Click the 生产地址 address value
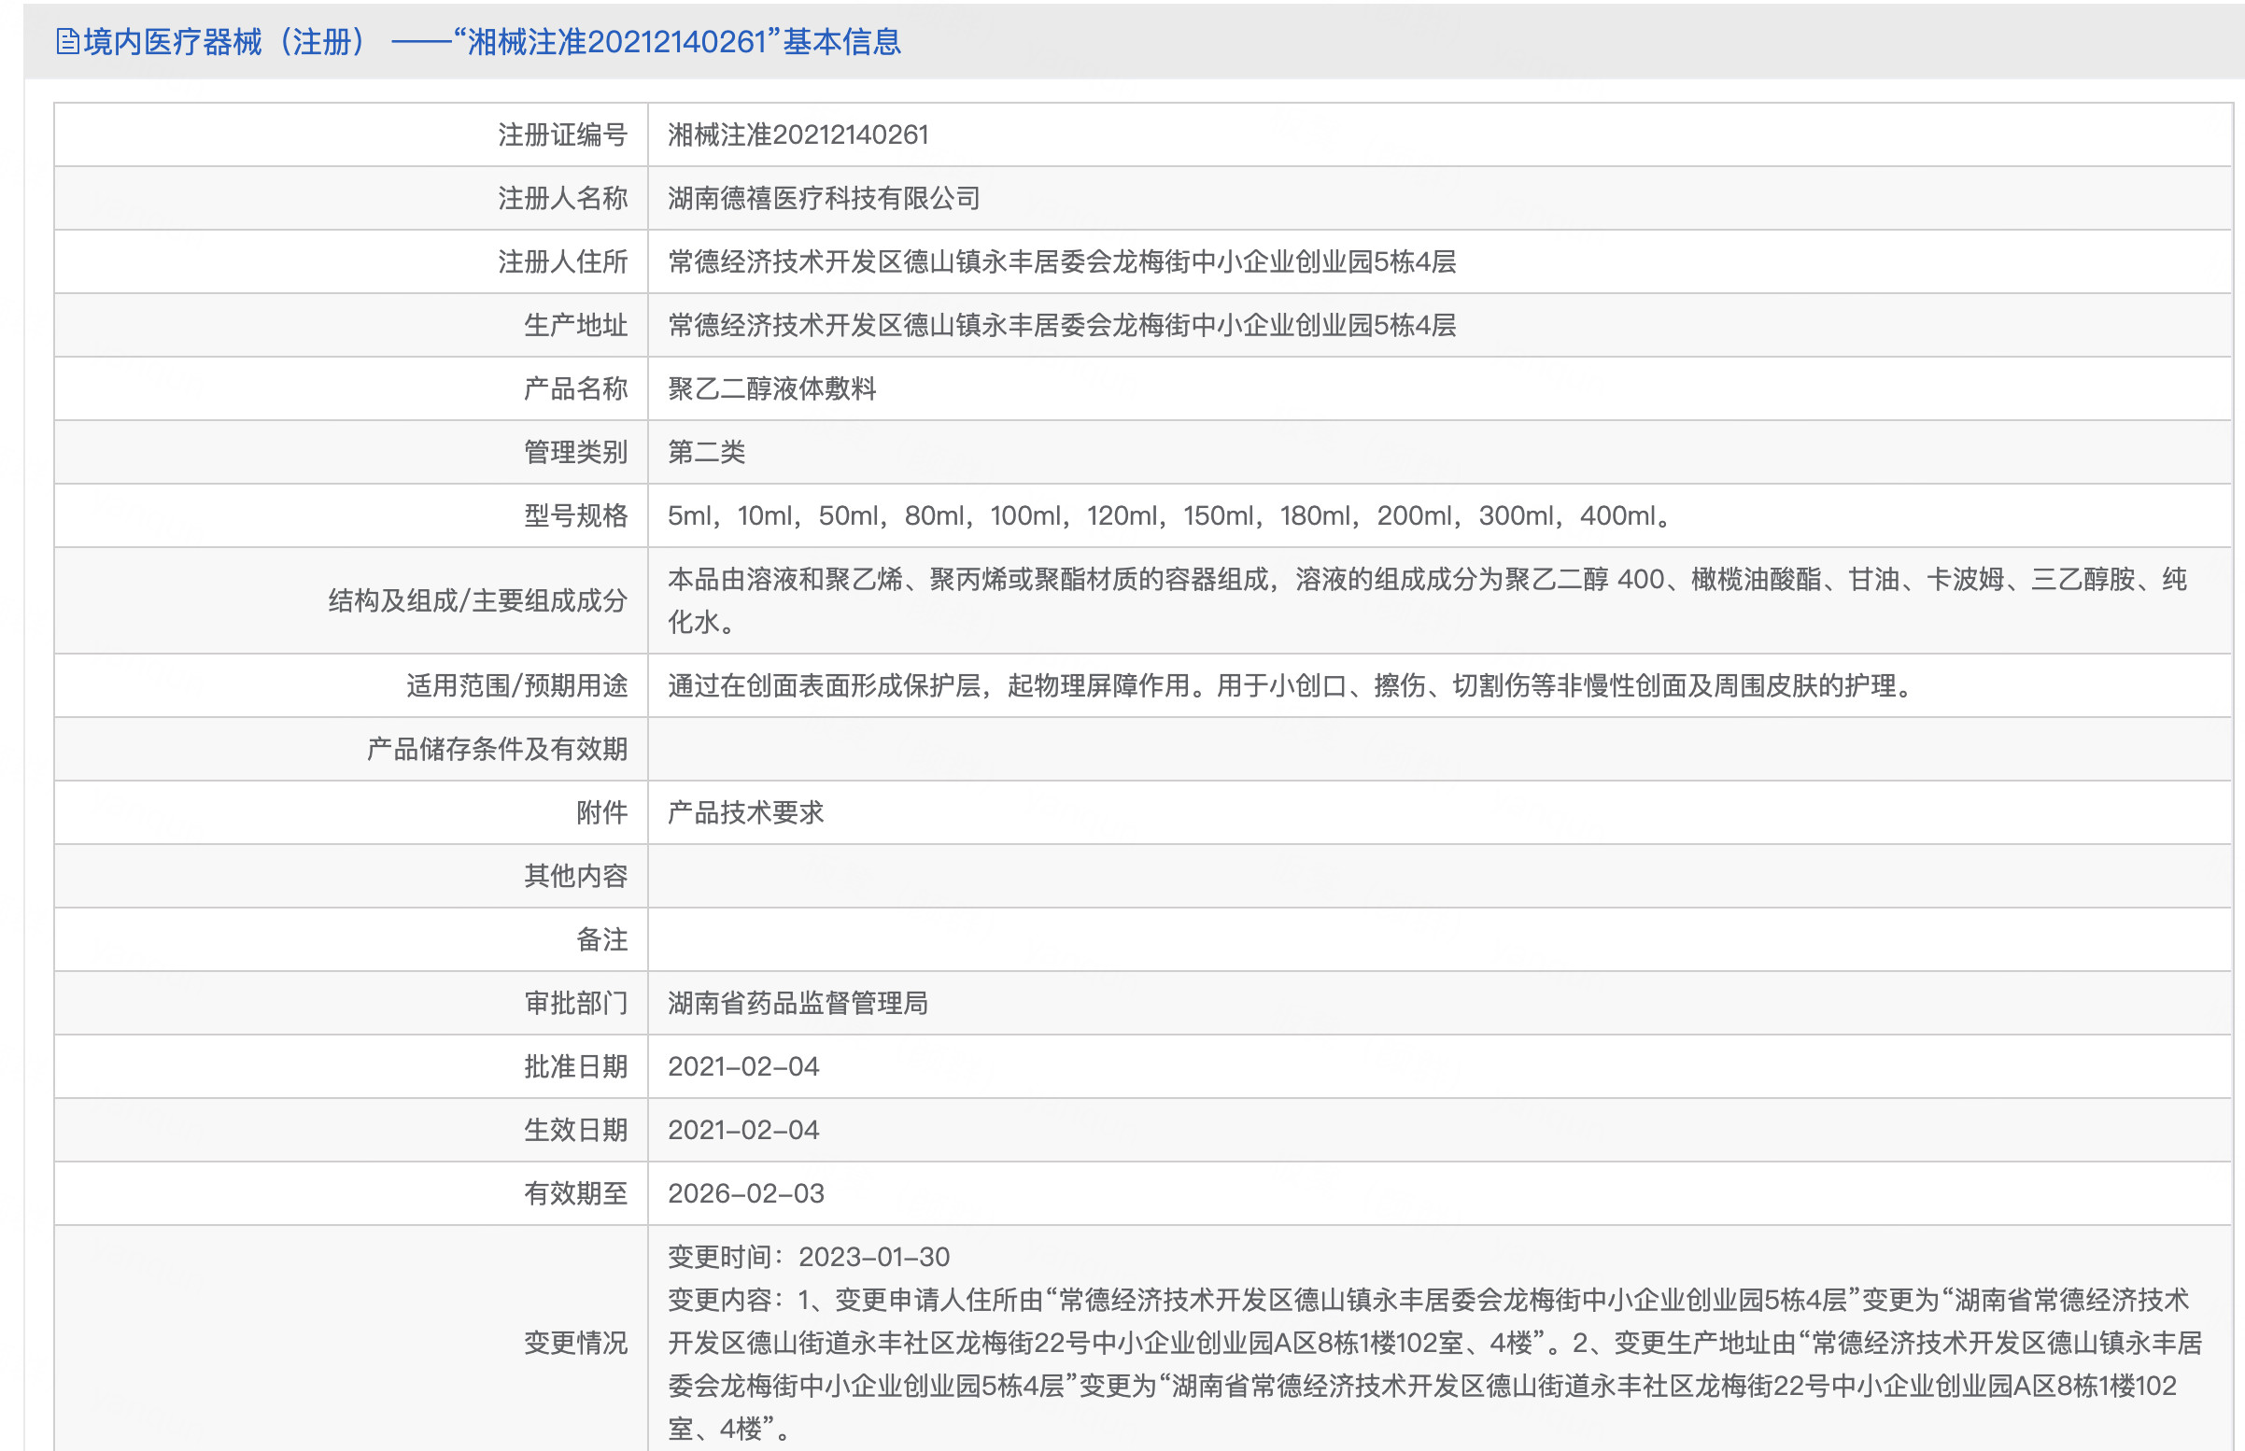Image resolution: width=2245 pixels, height=1451 pixels. 1062,325
